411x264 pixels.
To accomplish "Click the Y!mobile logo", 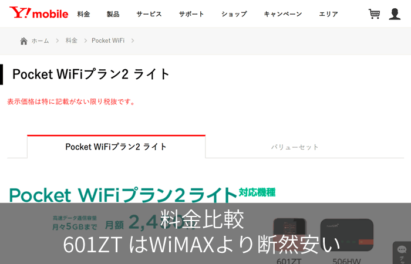I will 39,13.
